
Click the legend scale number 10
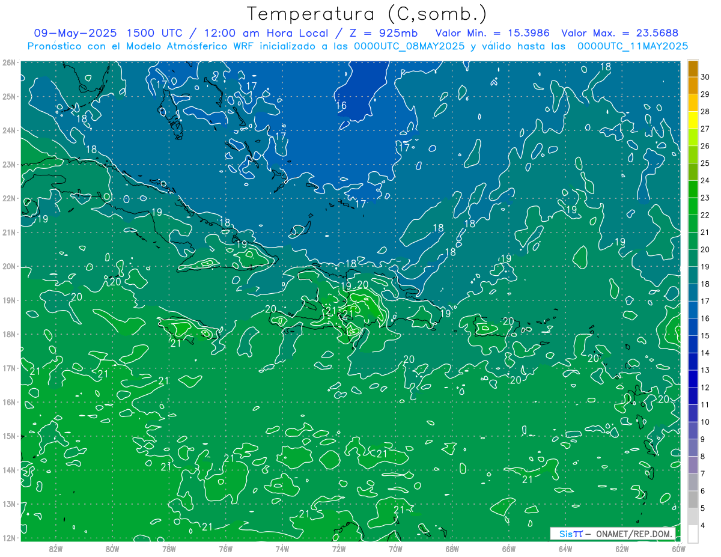[x=705, y=422]
